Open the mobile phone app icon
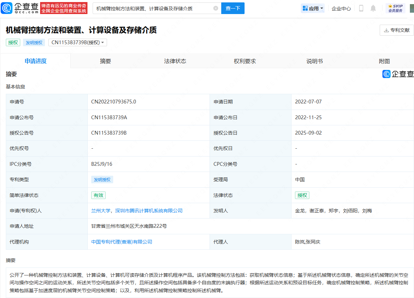Screen dimensions: 414x298 click(361, 8)
